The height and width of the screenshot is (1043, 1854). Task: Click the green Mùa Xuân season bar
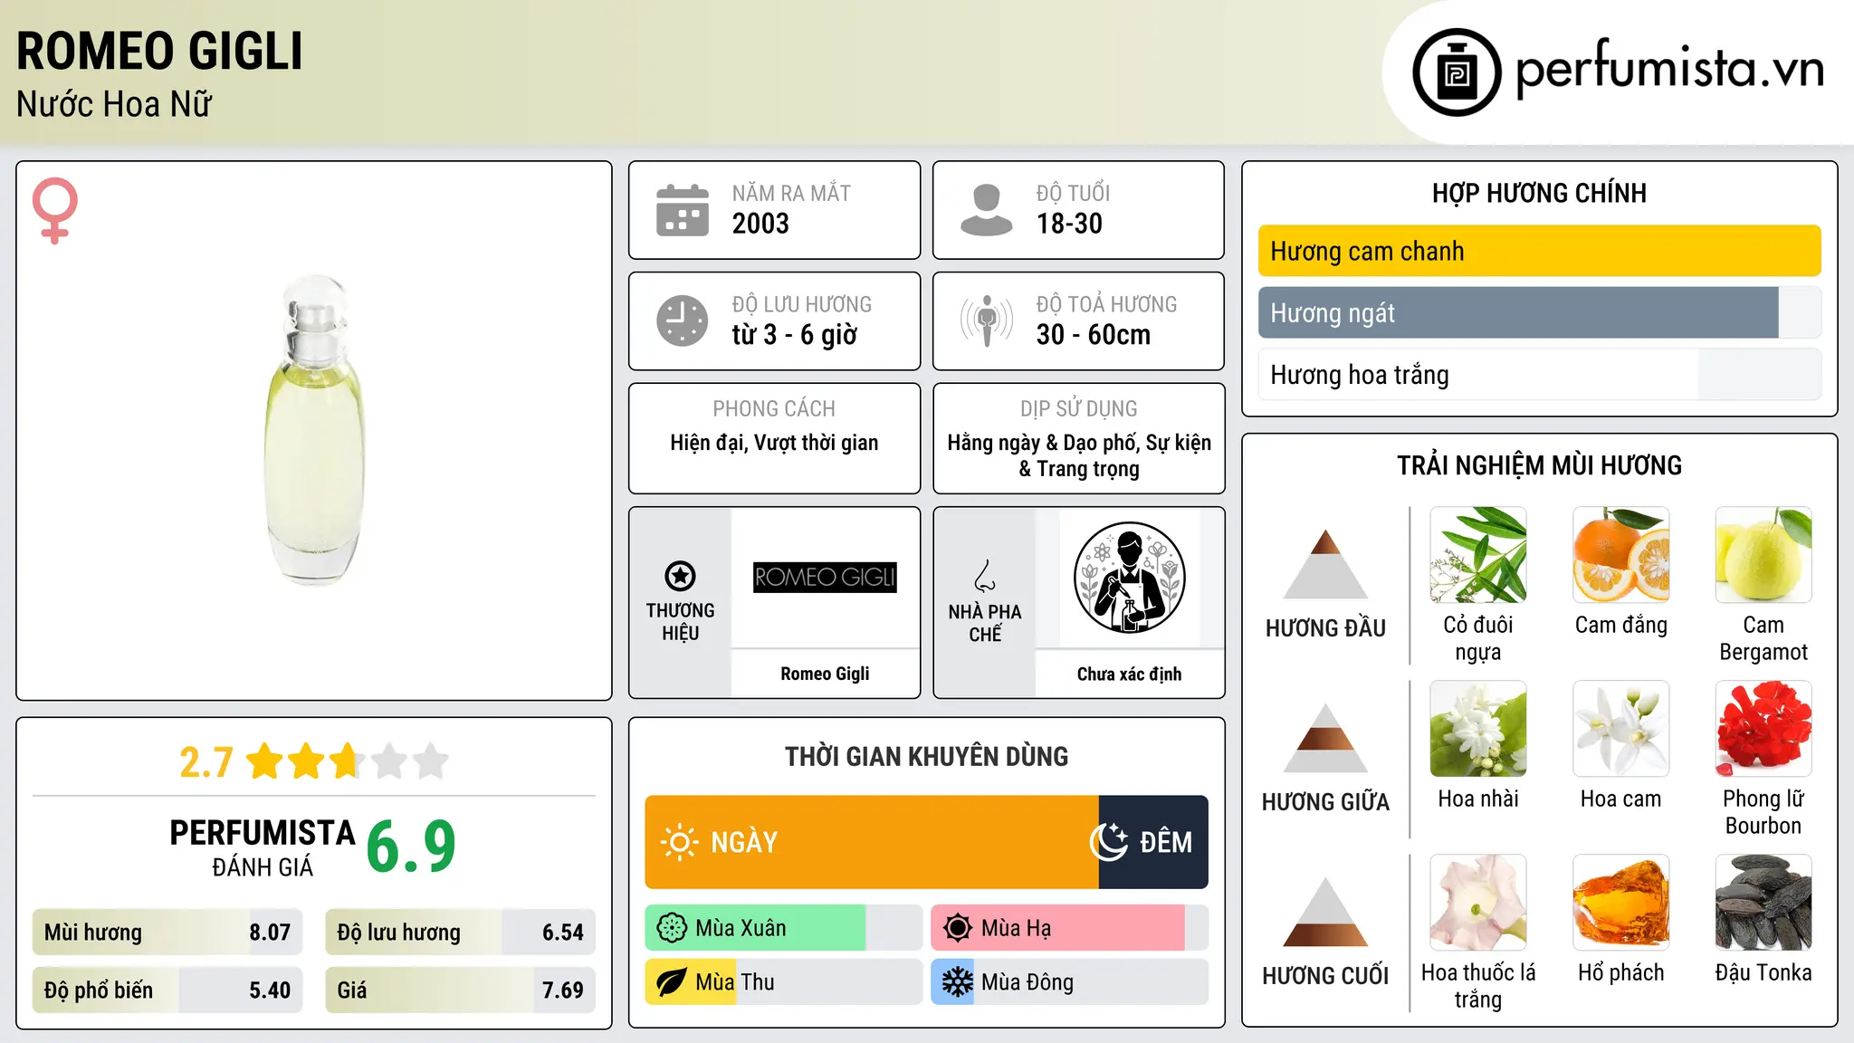coord(784,928)
